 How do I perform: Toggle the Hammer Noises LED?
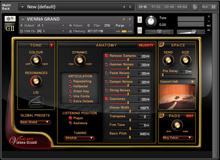[106, 64]
